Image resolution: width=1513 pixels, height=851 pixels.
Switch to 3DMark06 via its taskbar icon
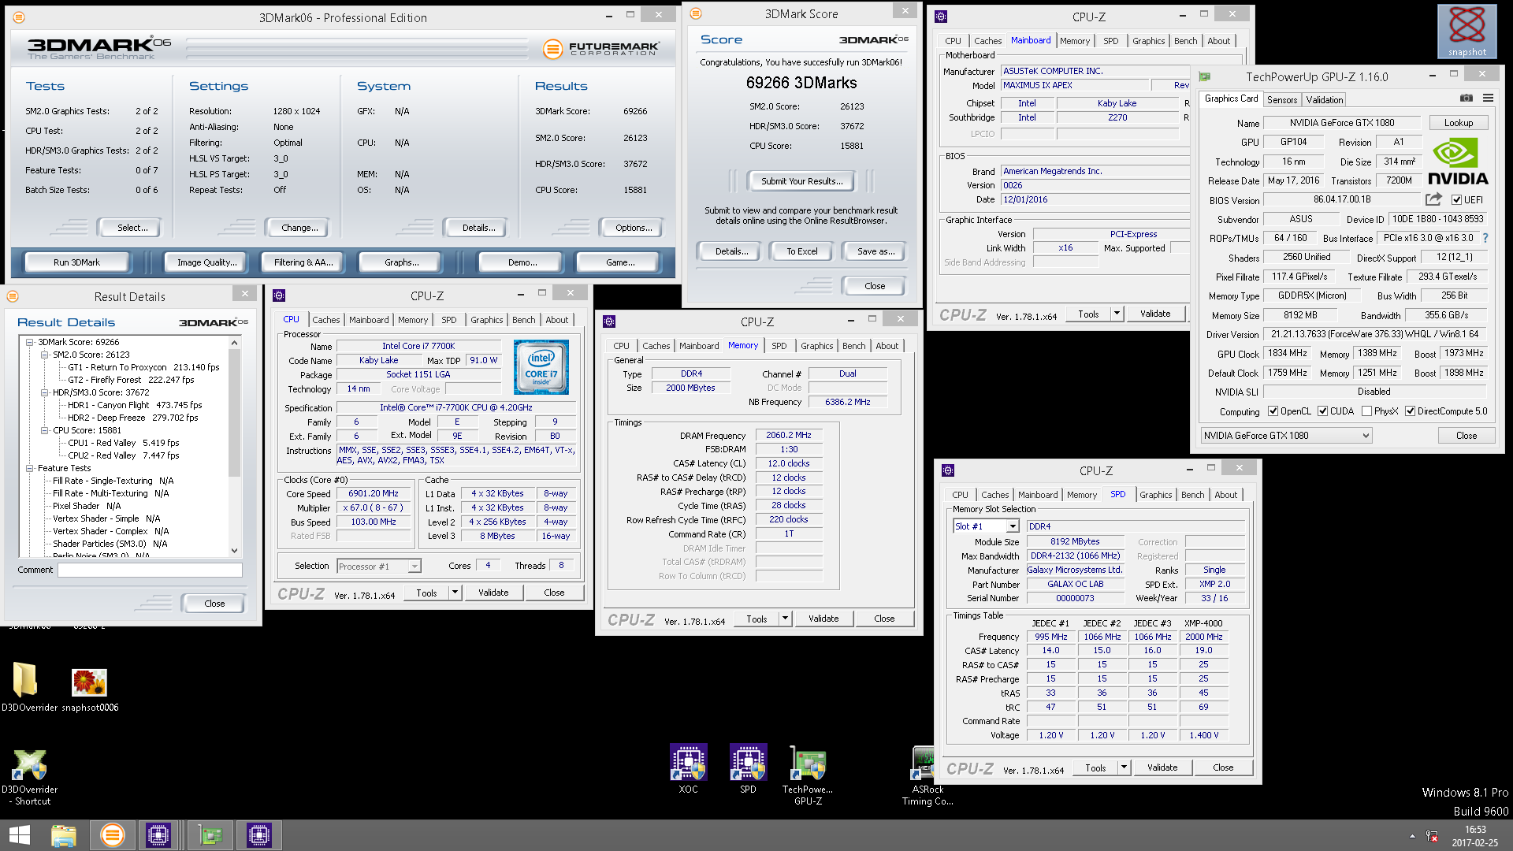pos(113,835)
